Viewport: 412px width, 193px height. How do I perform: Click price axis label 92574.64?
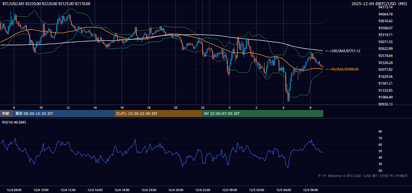(x=385, y=56)
